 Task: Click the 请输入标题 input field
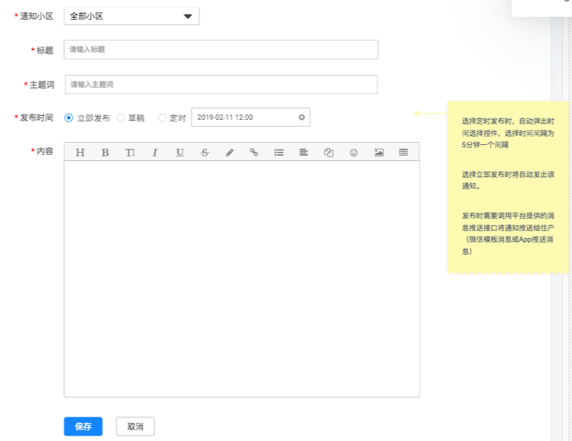(221, 50)
